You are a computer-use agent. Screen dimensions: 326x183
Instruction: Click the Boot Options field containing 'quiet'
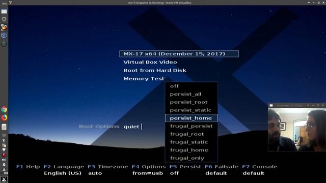click(144, 127)
